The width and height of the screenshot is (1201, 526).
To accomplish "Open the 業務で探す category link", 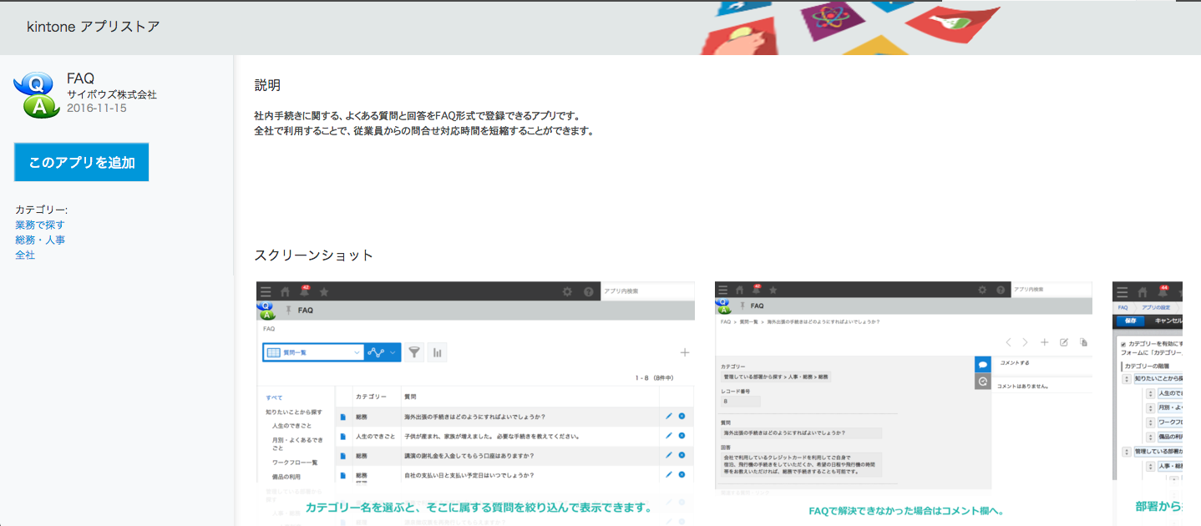I will coord(40,225).
